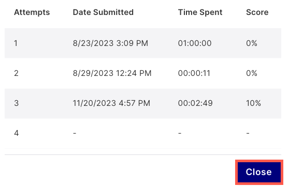The width and height of the screenshot is (289, 187).
Task: Click date 8/29/2023 12:24 PM
Action: tap(112, 73)
